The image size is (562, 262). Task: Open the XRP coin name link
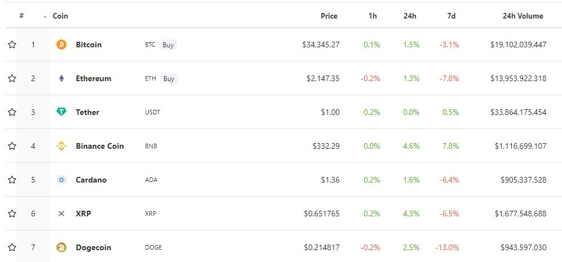tap(83, 214)
